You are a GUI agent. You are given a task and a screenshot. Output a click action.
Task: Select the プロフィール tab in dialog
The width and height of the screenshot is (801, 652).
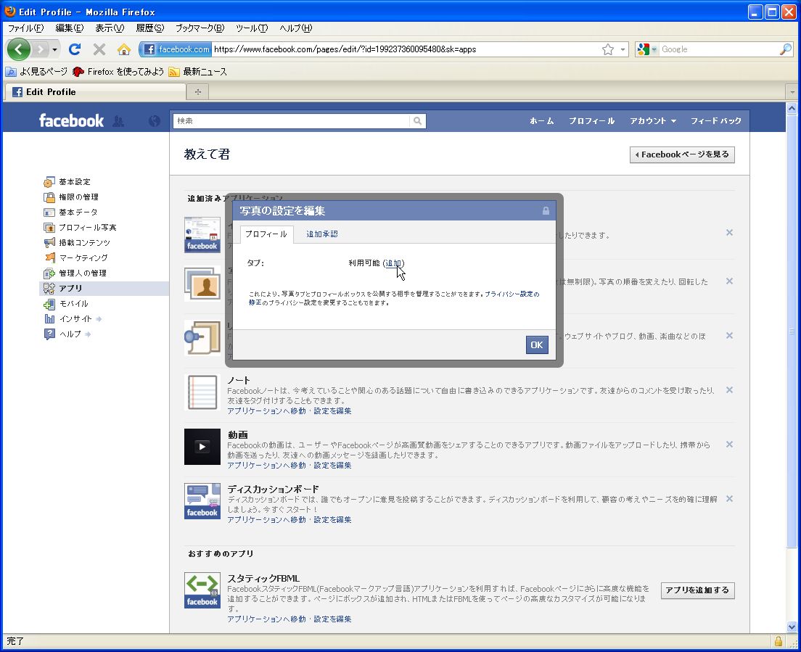tap(266, 234)
